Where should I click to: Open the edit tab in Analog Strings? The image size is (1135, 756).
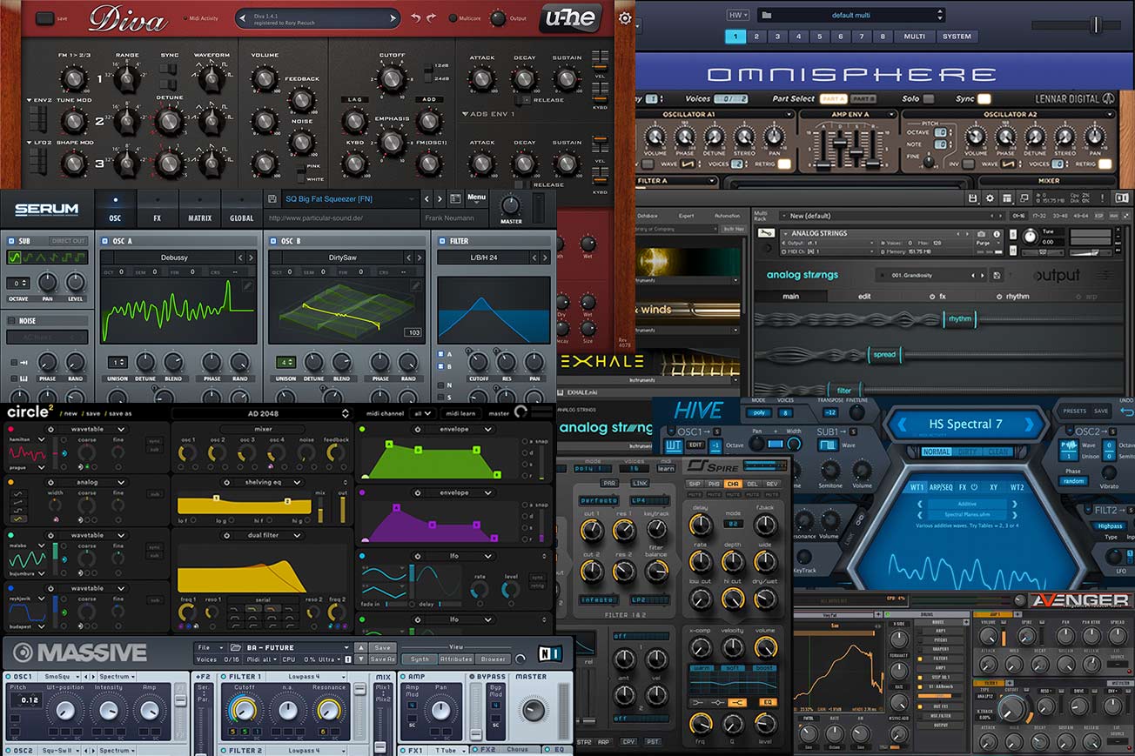point(864,296)
